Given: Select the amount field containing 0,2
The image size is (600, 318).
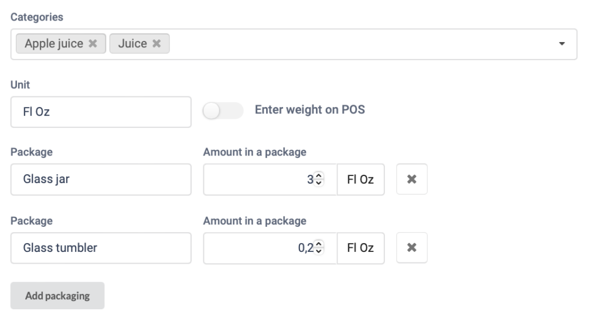Looking at the screenshot, I should (x=270, y=248).
